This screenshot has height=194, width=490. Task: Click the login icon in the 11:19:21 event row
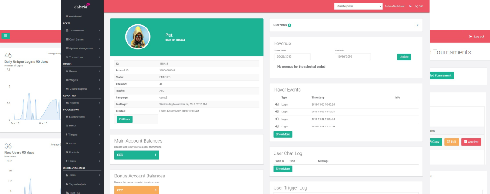coord(276,111)
